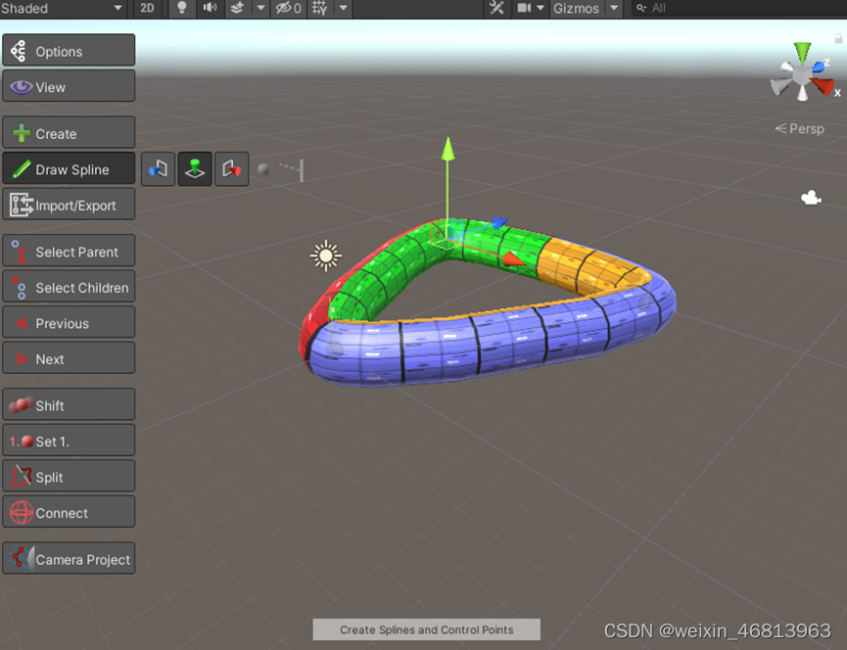Select the green add-control-point tool
Screen dimensions: 847x650
tap(194, 168)
